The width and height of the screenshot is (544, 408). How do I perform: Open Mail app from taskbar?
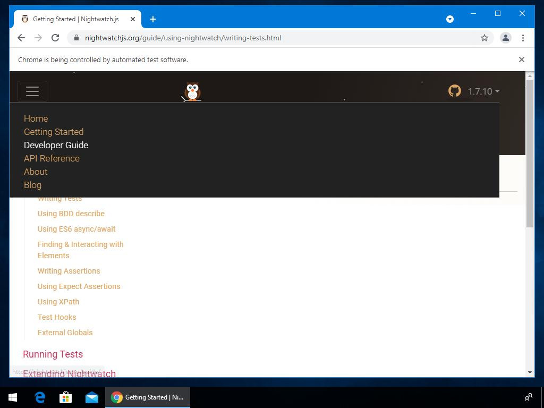tap(91, 397)
